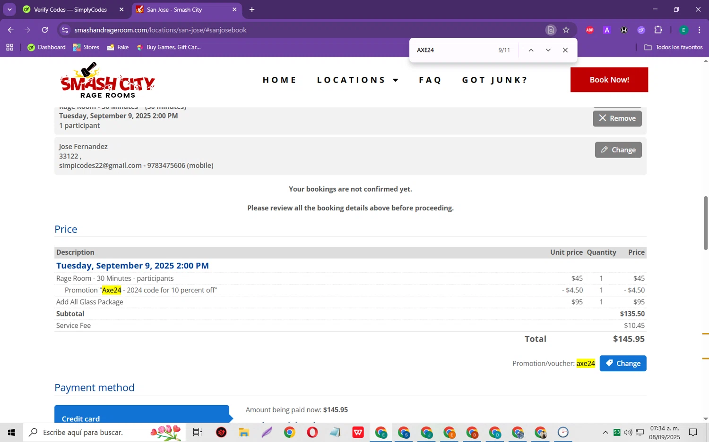Launch Opera from the taskbar
709x442 pixels.
pyautogui.click(x=312, y=432)
